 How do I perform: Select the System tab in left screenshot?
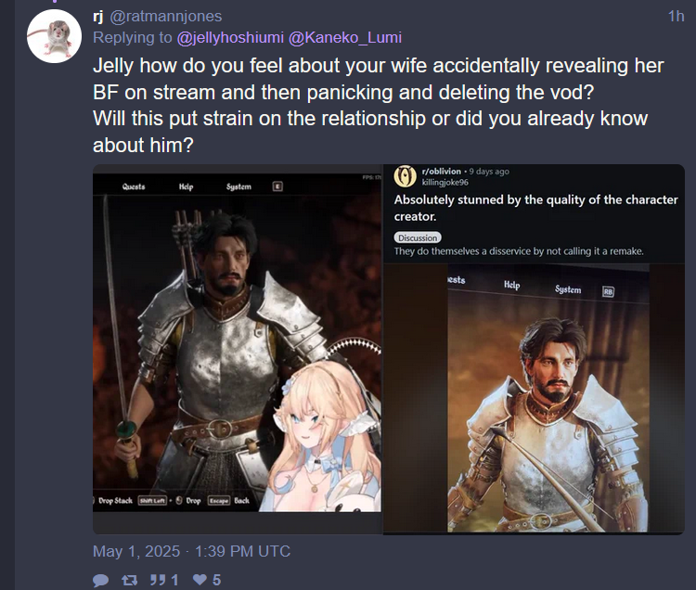click(238, 186)
